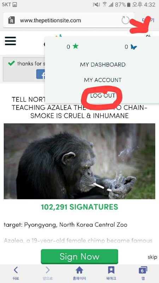Click the blue butterfly credits counter
159x283 pixels.
coord(131,47)
